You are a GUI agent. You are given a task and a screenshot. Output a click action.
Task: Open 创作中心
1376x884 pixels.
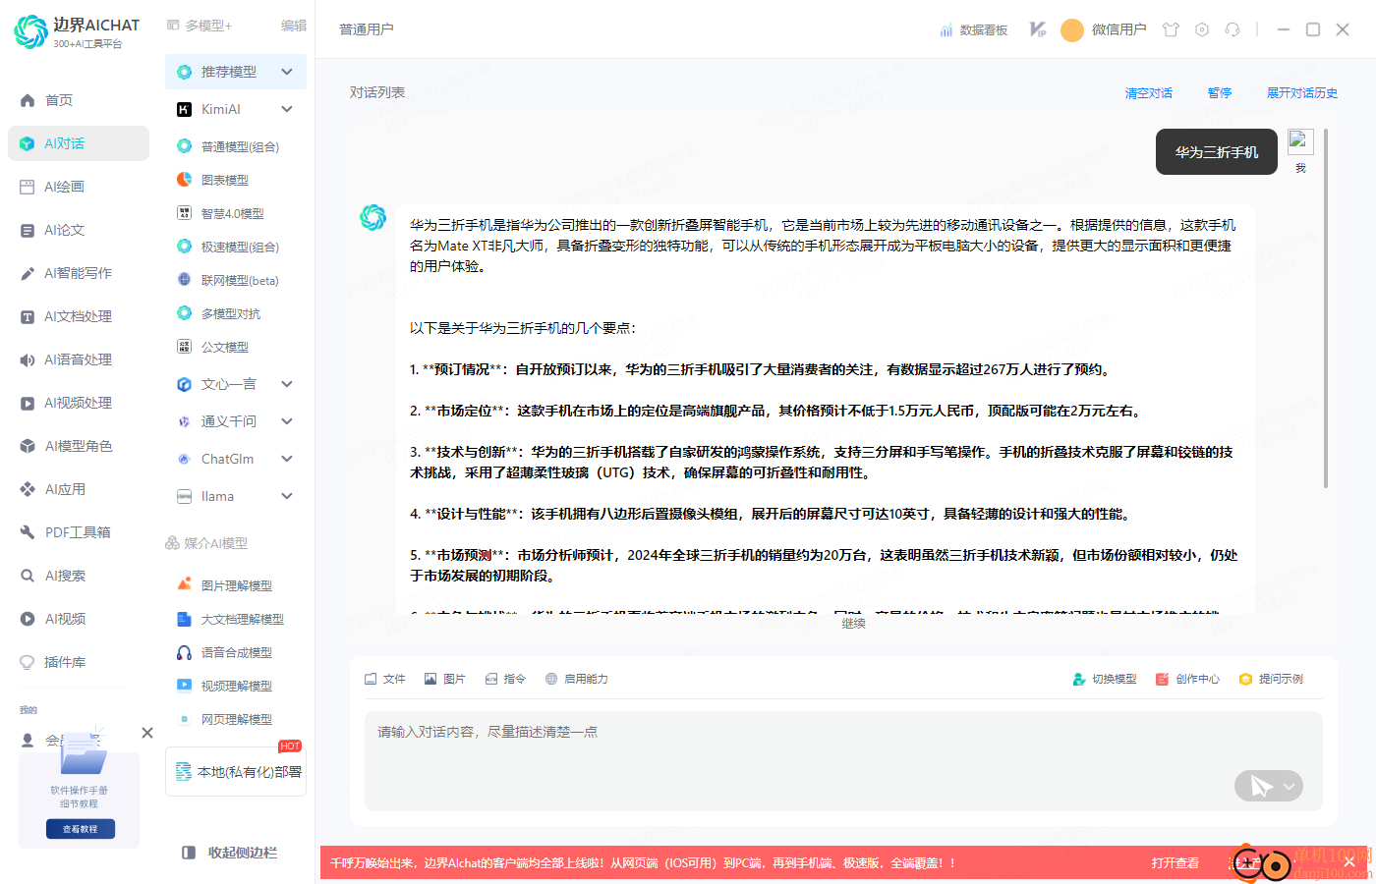click(x=1188, y=679)
